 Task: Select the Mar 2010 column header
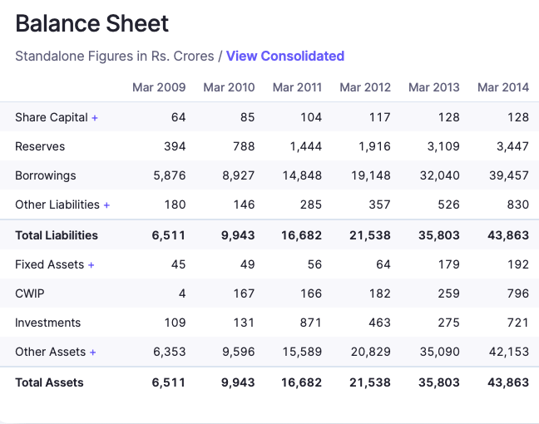(x=229, y=87)
